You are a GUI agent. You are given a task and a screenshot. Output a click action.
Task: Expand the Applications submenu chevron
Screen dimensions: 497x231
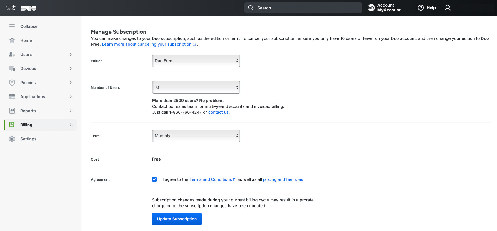(71, 97)
